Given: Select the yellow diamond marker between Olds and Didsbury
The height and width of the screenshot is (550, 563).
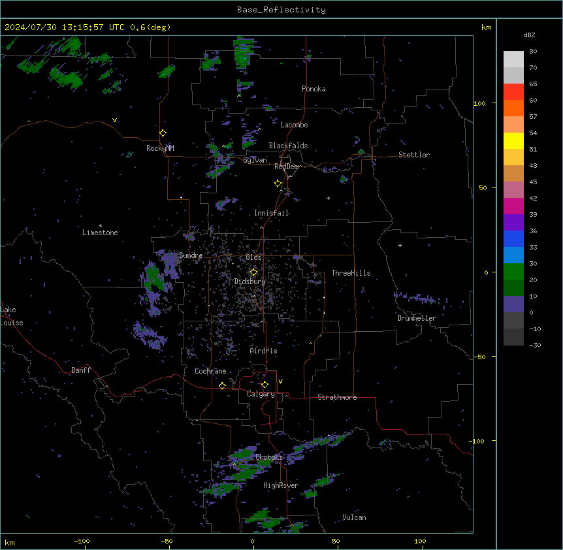Looking at the screenshot, I should 253,272.
